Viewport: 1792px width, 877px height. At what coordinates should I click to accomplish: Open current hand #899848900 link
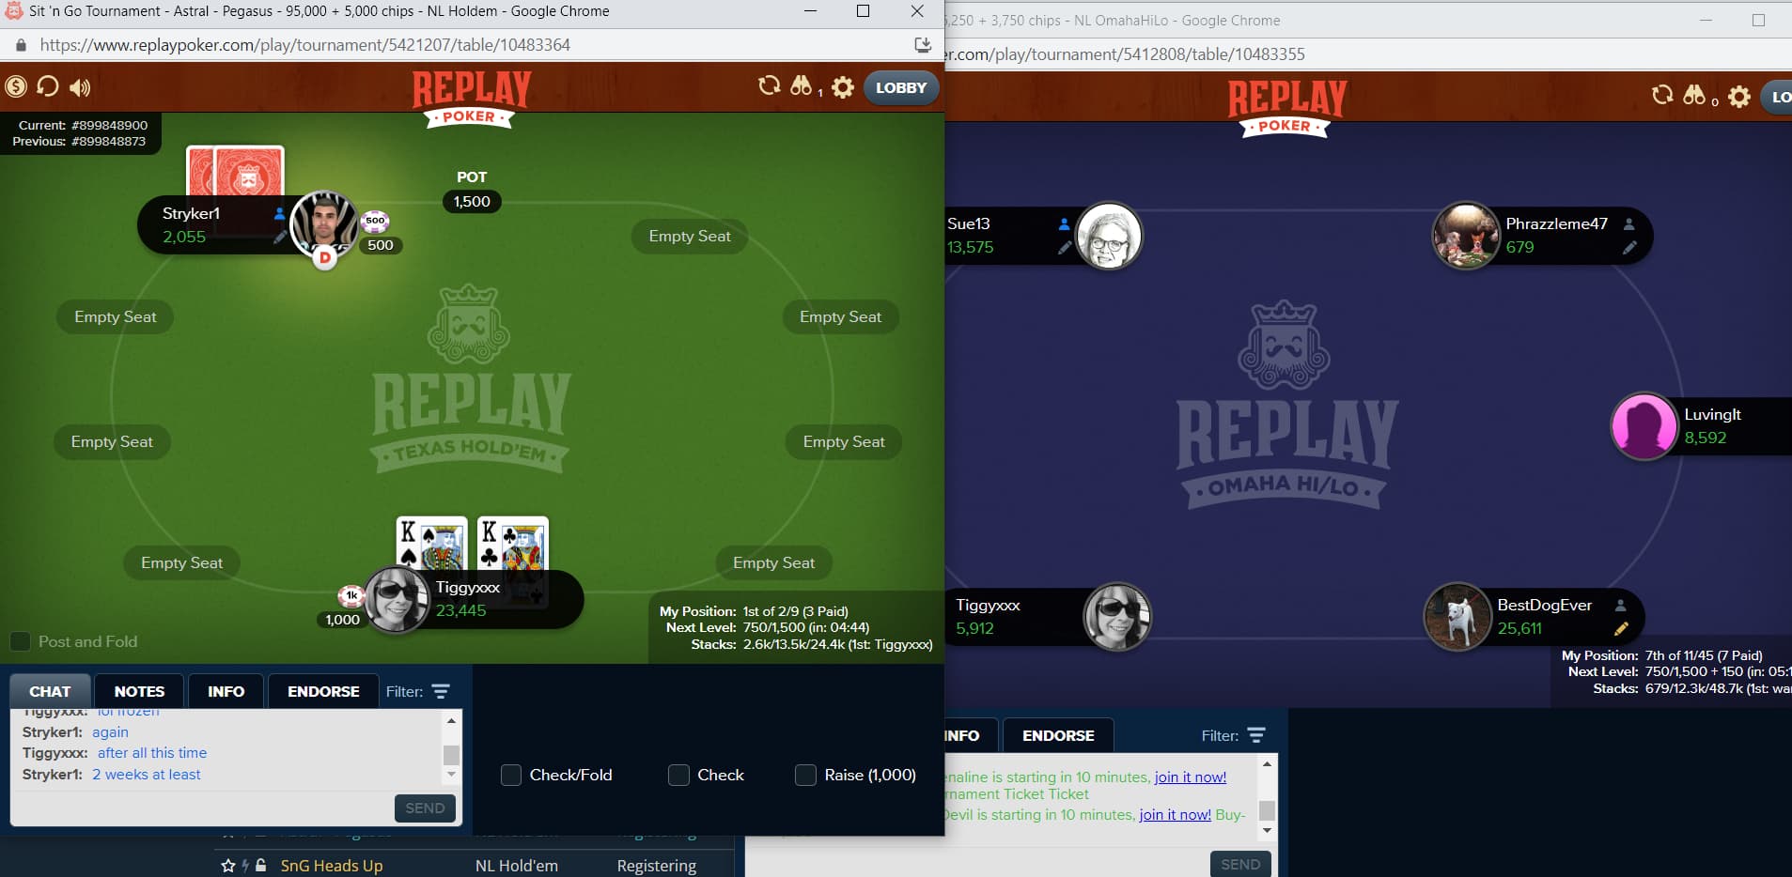(x=109, y=125)
